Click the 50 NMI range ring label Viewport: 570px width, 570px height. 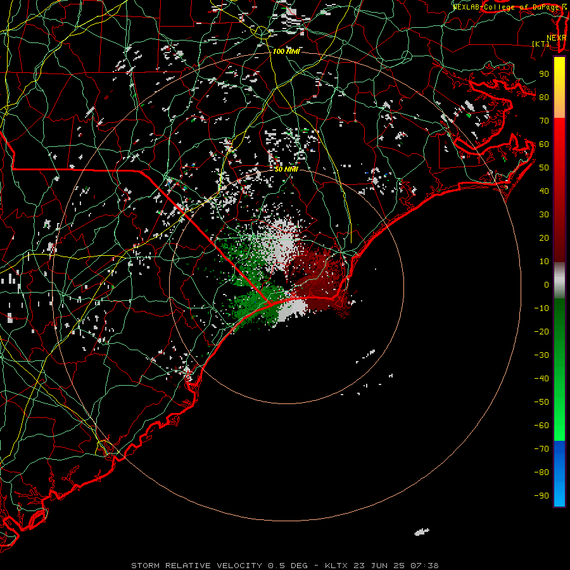coord(286,169)
